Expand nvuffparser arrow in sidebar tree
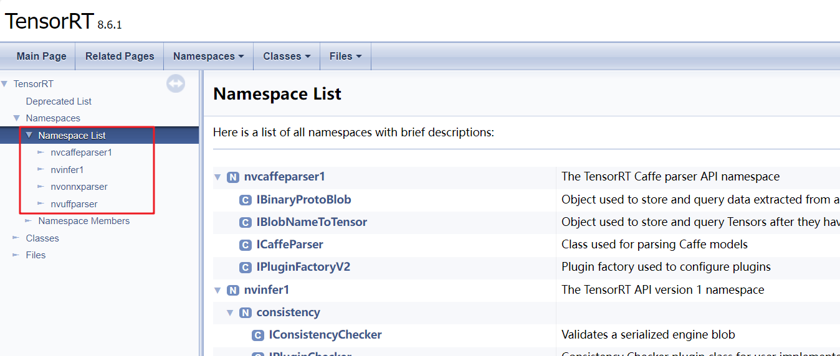The width and height of the screenshot is (840, 356). [41, 204]
